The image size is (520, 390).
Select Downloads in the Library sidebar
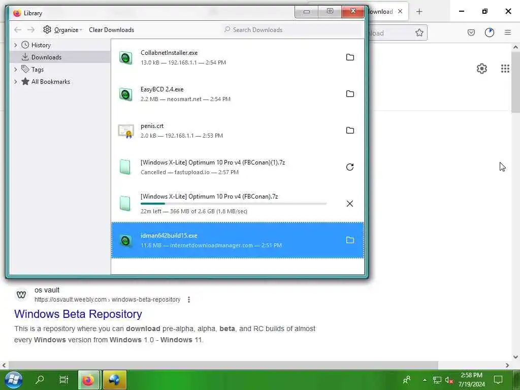[x=60, y=57]
